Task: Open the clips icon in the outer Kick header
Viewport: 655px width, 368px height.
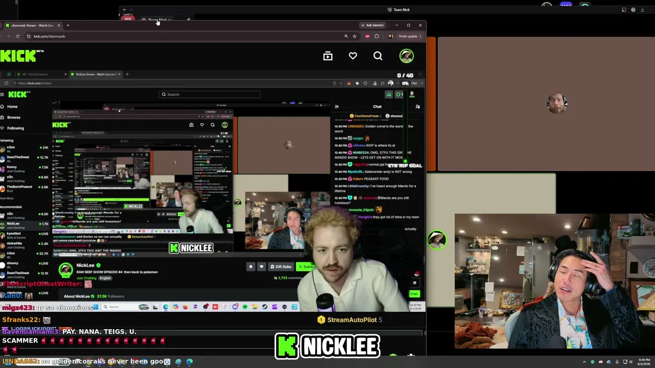Action: click(x=328, y=56)
